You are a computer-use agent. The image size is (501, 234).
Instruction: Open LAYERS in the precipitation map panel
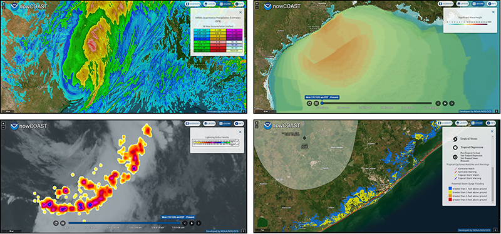[x=210, y=4]
